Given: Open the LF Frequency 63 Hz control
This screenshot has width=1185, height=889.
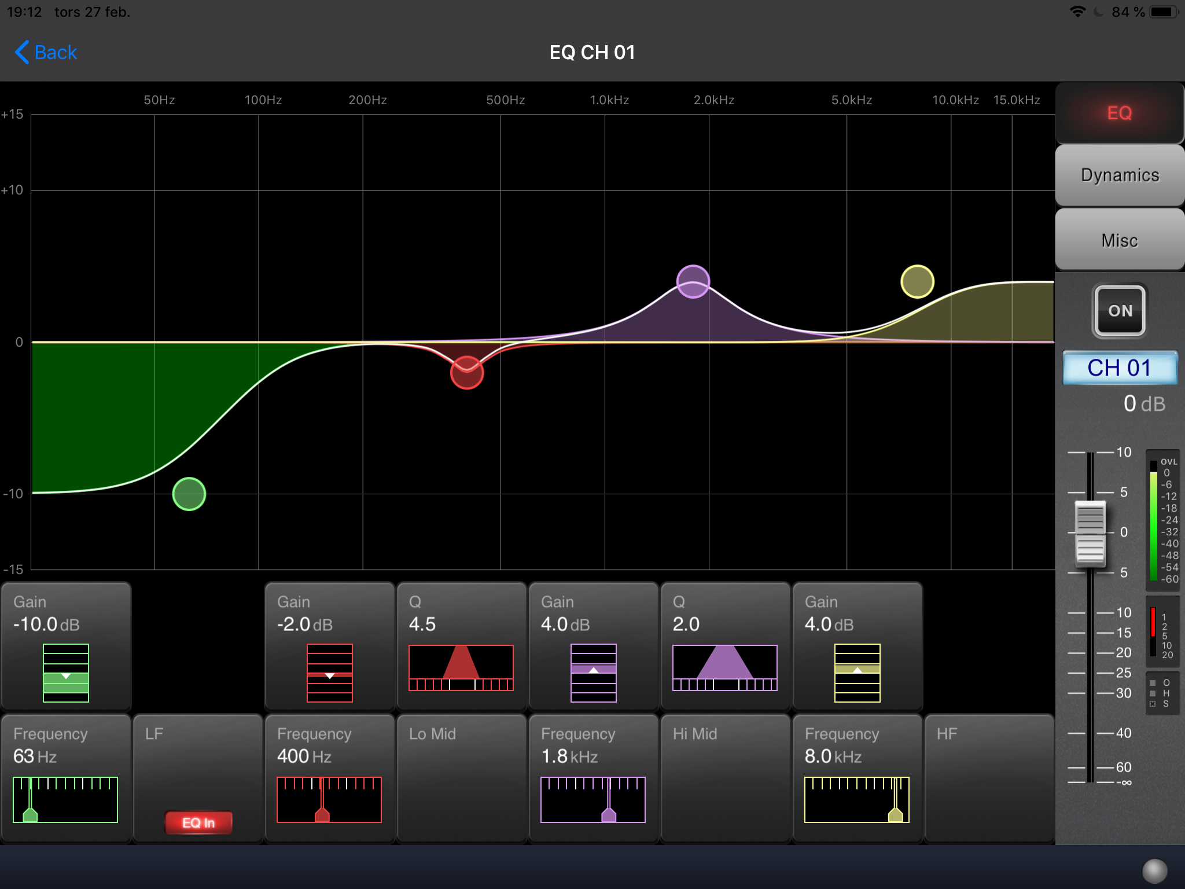Looking at the screenshot, I should point(65,777).
